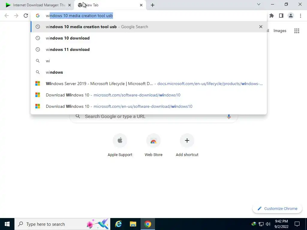Pick the 'wi' search suggestion
This screenshot has height=230, width=307.
point(149,61)
